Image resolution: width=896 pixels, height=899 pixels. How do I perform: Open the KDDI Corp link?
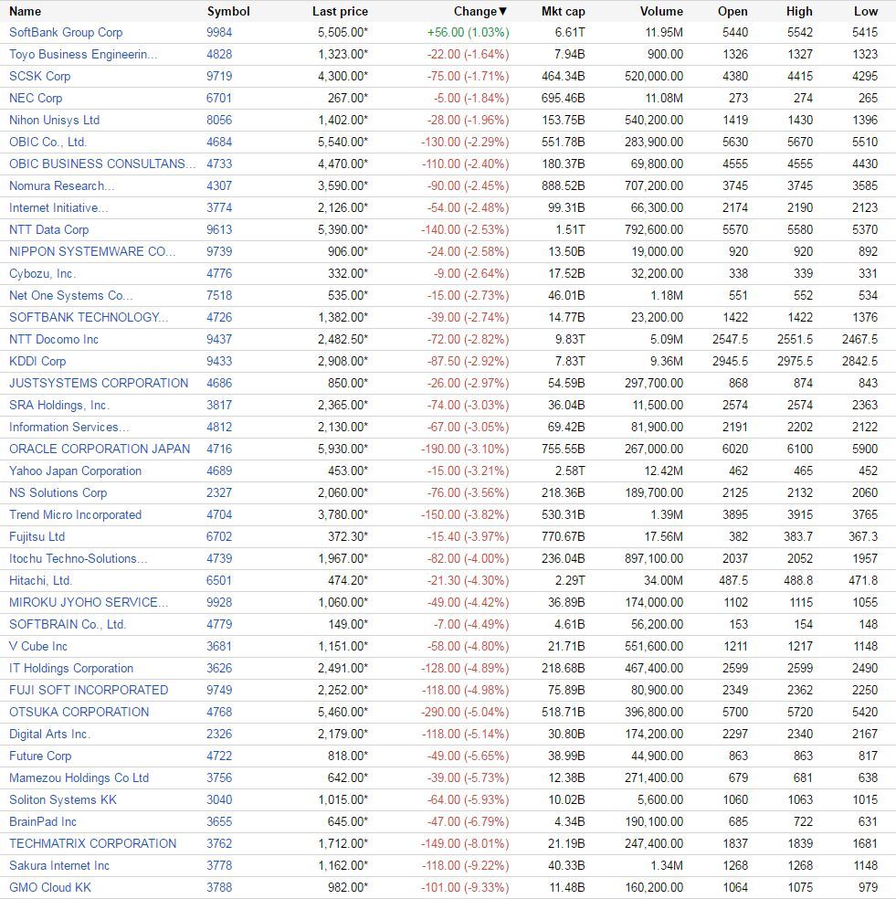[x=37, y=361]
